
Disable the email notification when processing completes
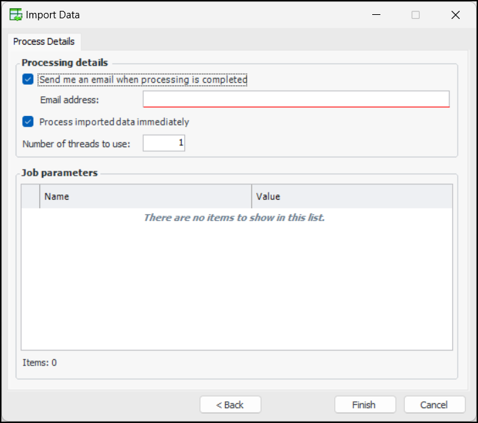point(28,79)
